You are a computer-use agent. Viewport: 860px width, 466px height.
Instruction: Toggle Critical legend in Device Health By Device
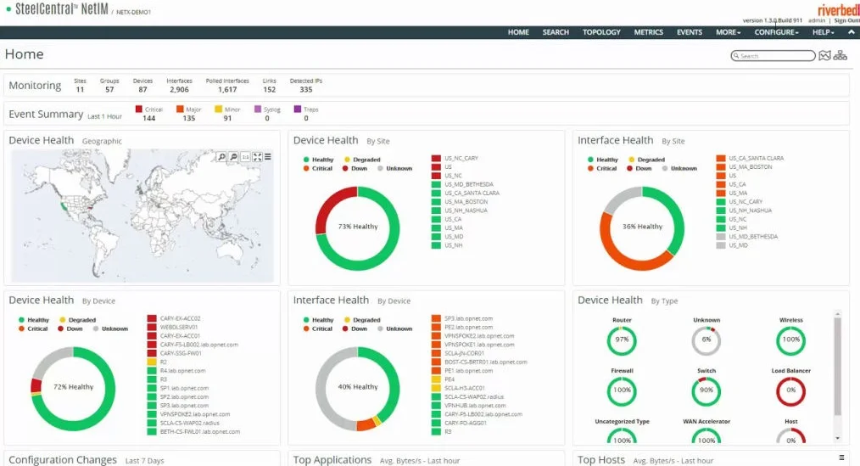click(x=33, y=328)
